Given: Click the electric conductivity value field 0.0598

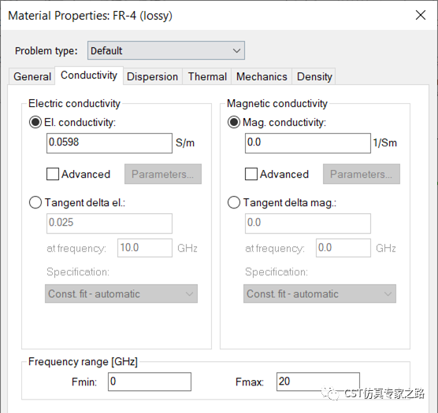Looking at the screenshot, I should pyautogui.click(x=109, y=143).
